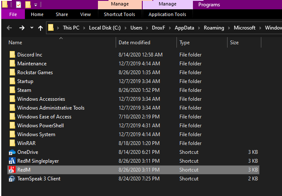The width and height of the screenshot is (282, 196).
Task: Click the Maintenance folder icon
Action: [12, 63]
